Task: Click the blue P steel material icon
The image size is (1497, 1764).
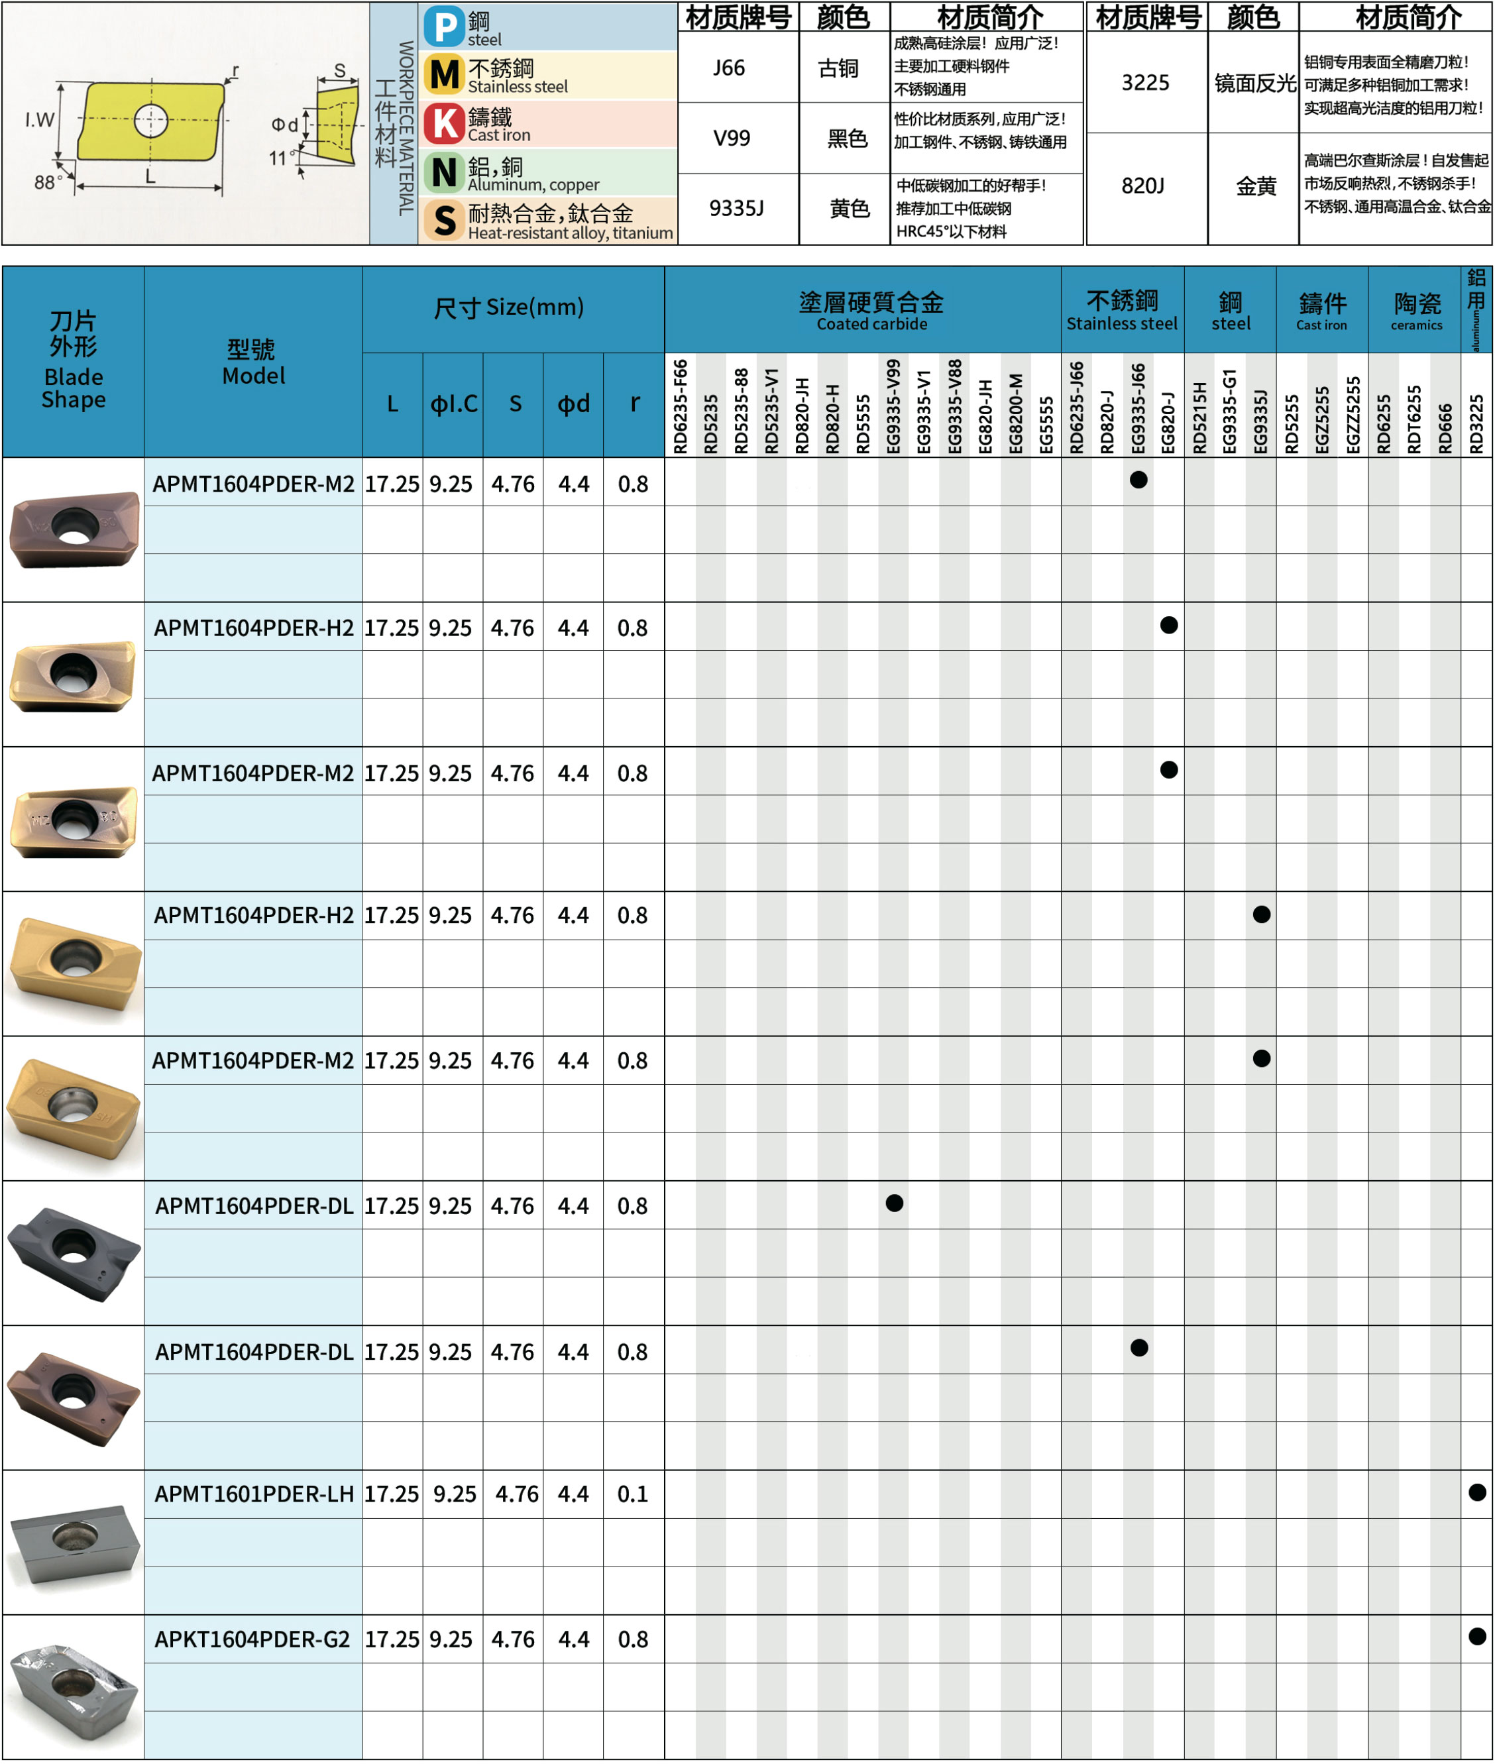Action: 444,27
